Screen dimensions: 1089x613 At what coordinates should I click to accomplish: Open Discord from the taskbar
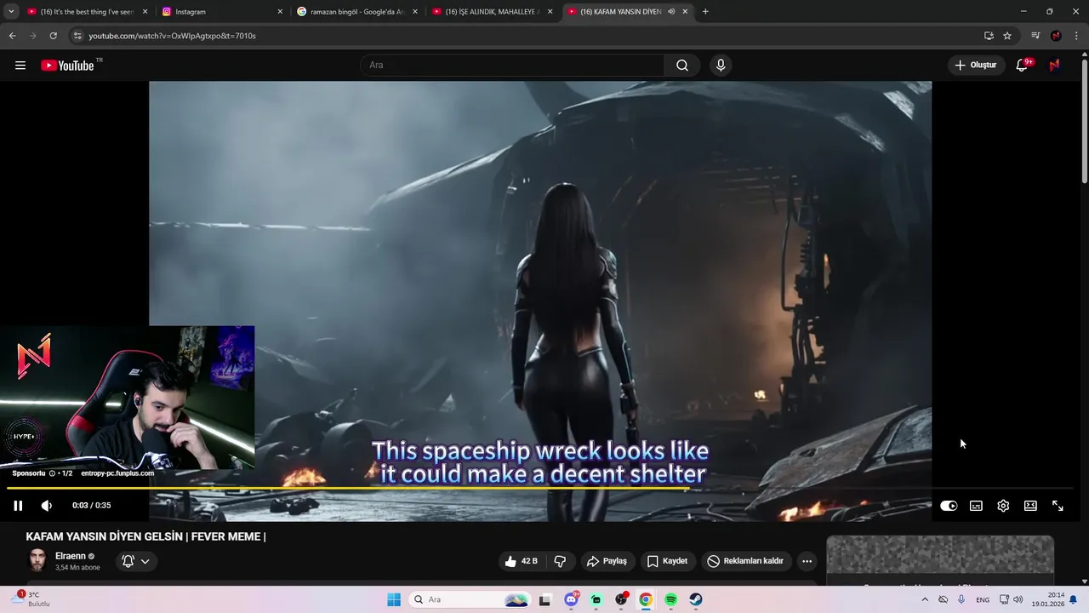pos(572,600)
